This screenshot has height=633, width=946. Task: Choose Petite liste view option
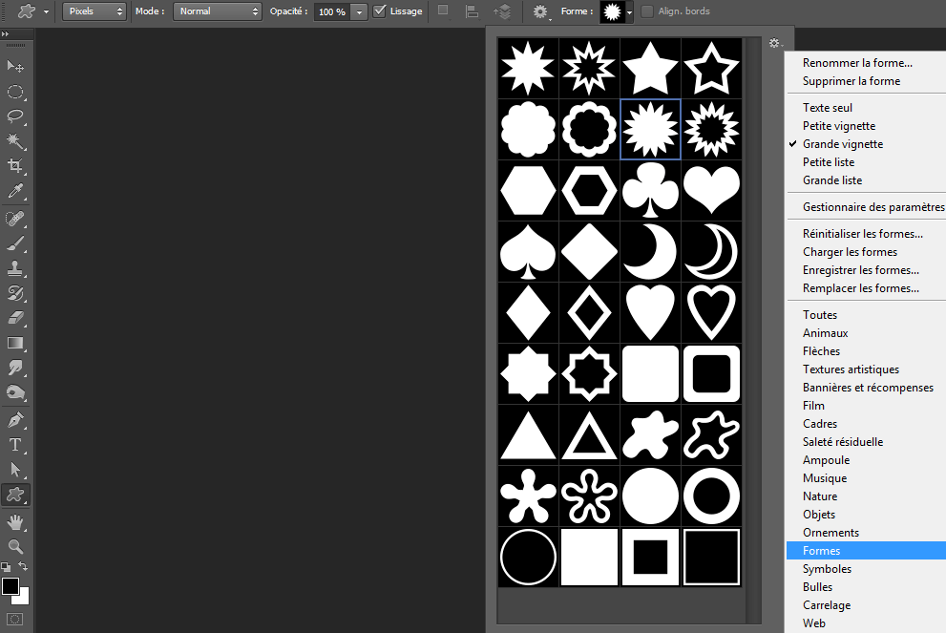pos(829,162)
